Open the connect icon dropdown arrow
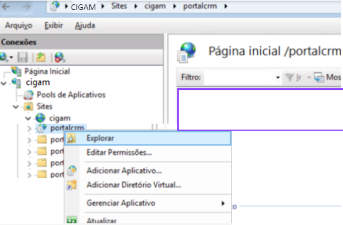Image resolution: width=343 pixels, height=225 pixels. coord(11,57)
